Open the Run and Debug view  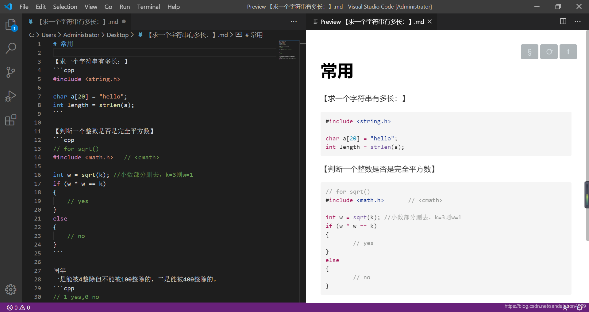pyautogui.click(x=11, y=96)
